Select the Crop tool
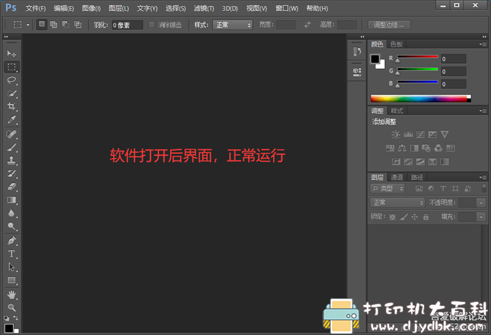This screenshot has width=491, height=335. click(12, 106)
